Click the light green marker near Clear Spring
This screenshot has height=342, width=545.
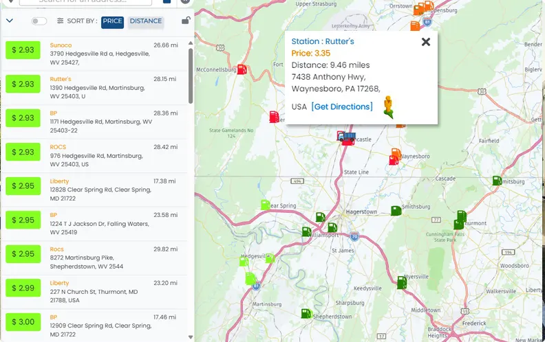point(266,205)
